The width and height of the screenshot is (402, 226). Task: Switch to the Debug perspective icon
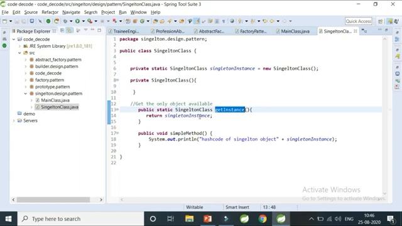[396, 21]
